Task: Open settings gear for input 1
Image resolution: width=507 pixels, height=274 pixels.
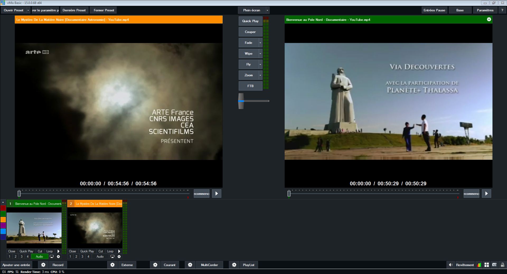Action: click(58, 257)
